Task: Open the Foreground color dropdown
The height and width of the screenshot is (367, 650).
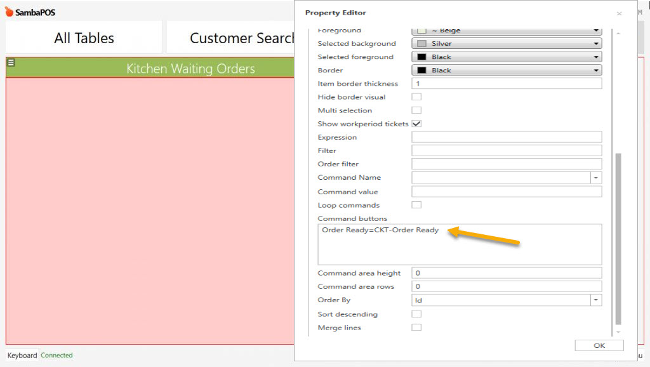Action: tap(597, 30)
